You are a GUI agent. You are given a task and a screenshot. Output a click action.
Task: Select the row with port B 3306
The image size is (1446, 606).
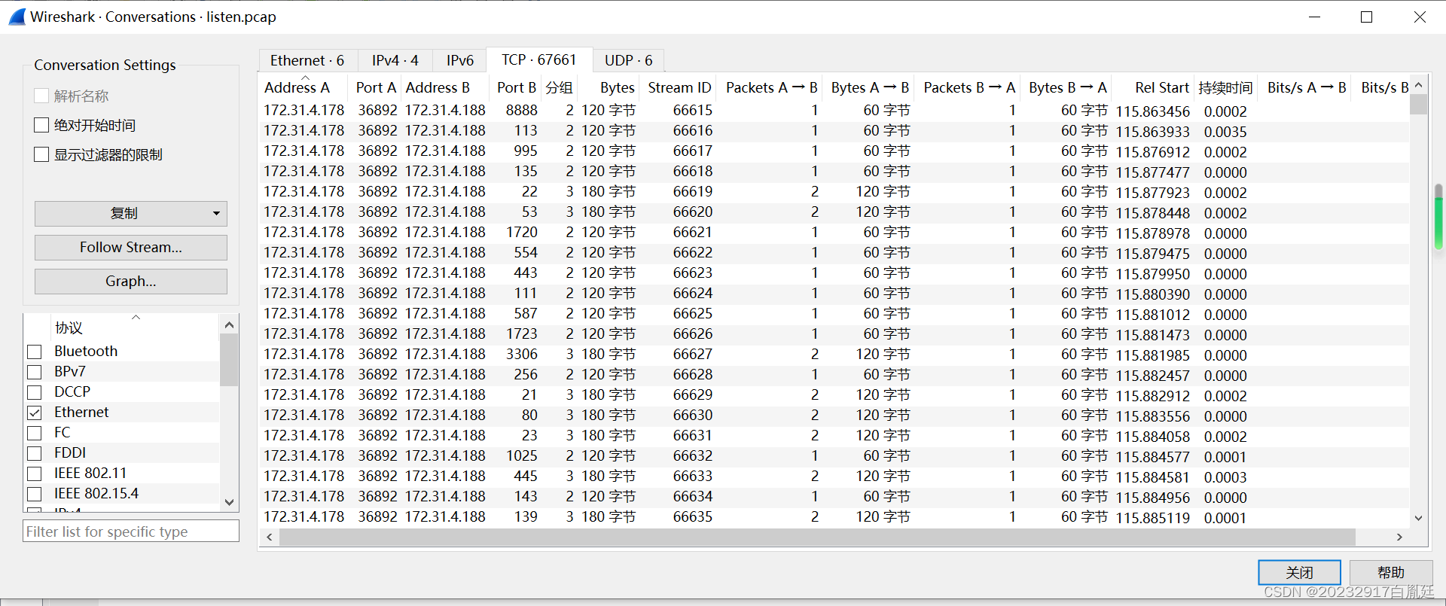(834, 355)
